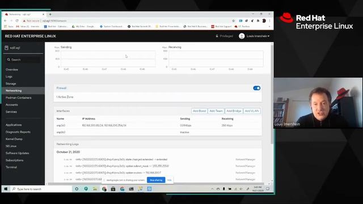This screenshot has height=204, width=363.
Task: Open Kernel Dump in the sidebar
Action: coord(14,139)
